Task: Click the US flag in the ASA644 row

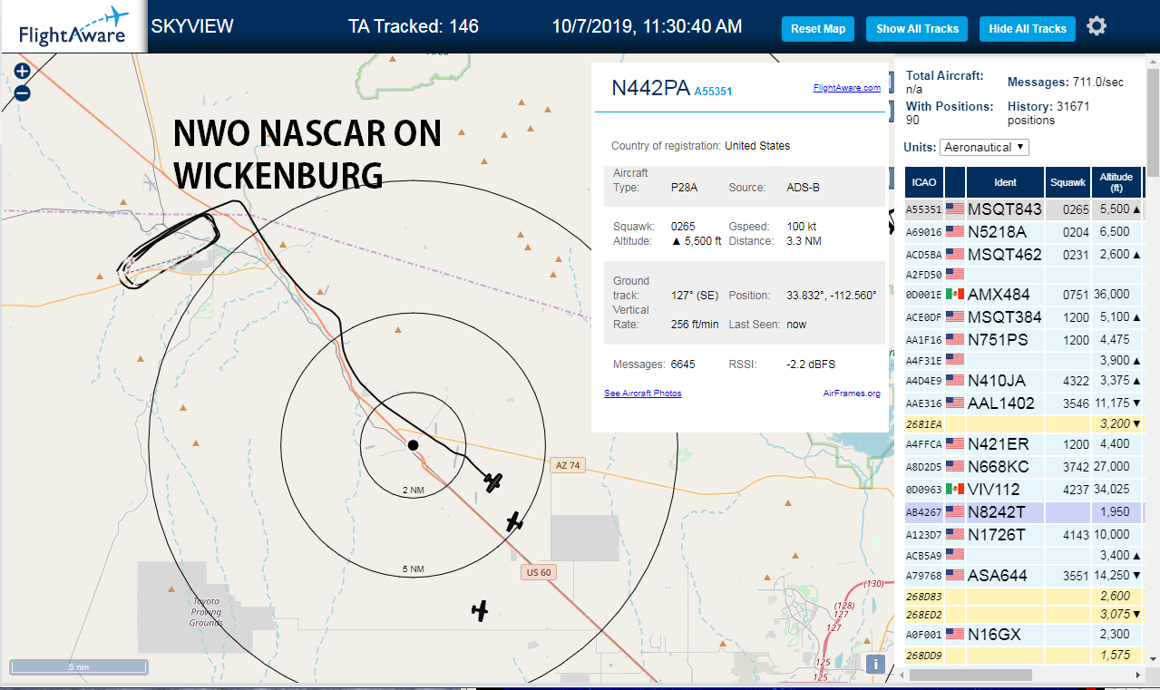Action: (955, 575)
